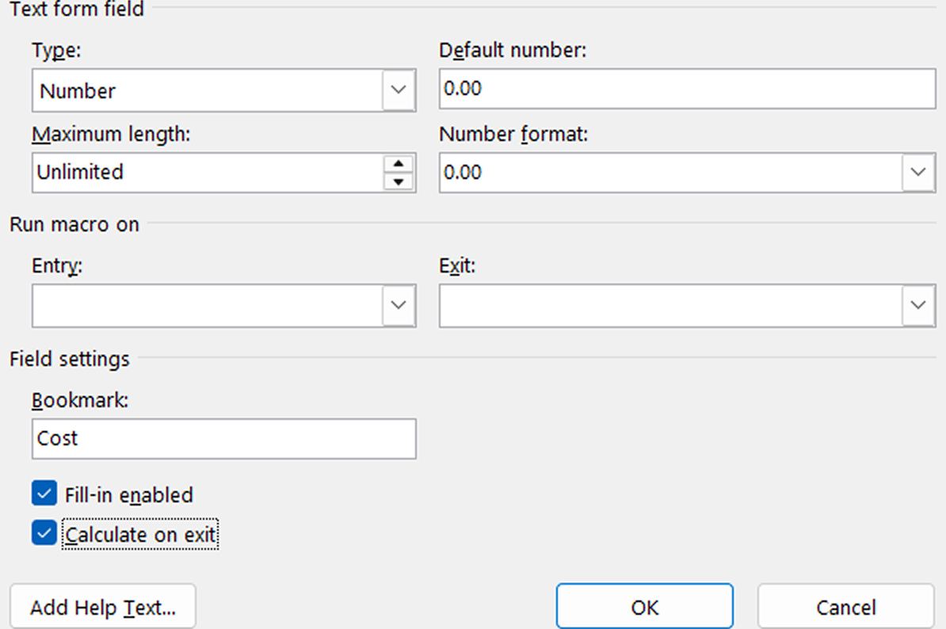
Task: Click the Exit macro combo box field
Action: click(670, 306)
